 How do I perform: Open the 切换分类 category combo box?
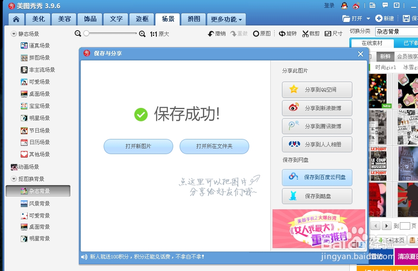click(397, 32)
